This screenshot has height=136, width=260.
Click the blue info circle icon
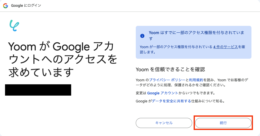coord(142,36)
